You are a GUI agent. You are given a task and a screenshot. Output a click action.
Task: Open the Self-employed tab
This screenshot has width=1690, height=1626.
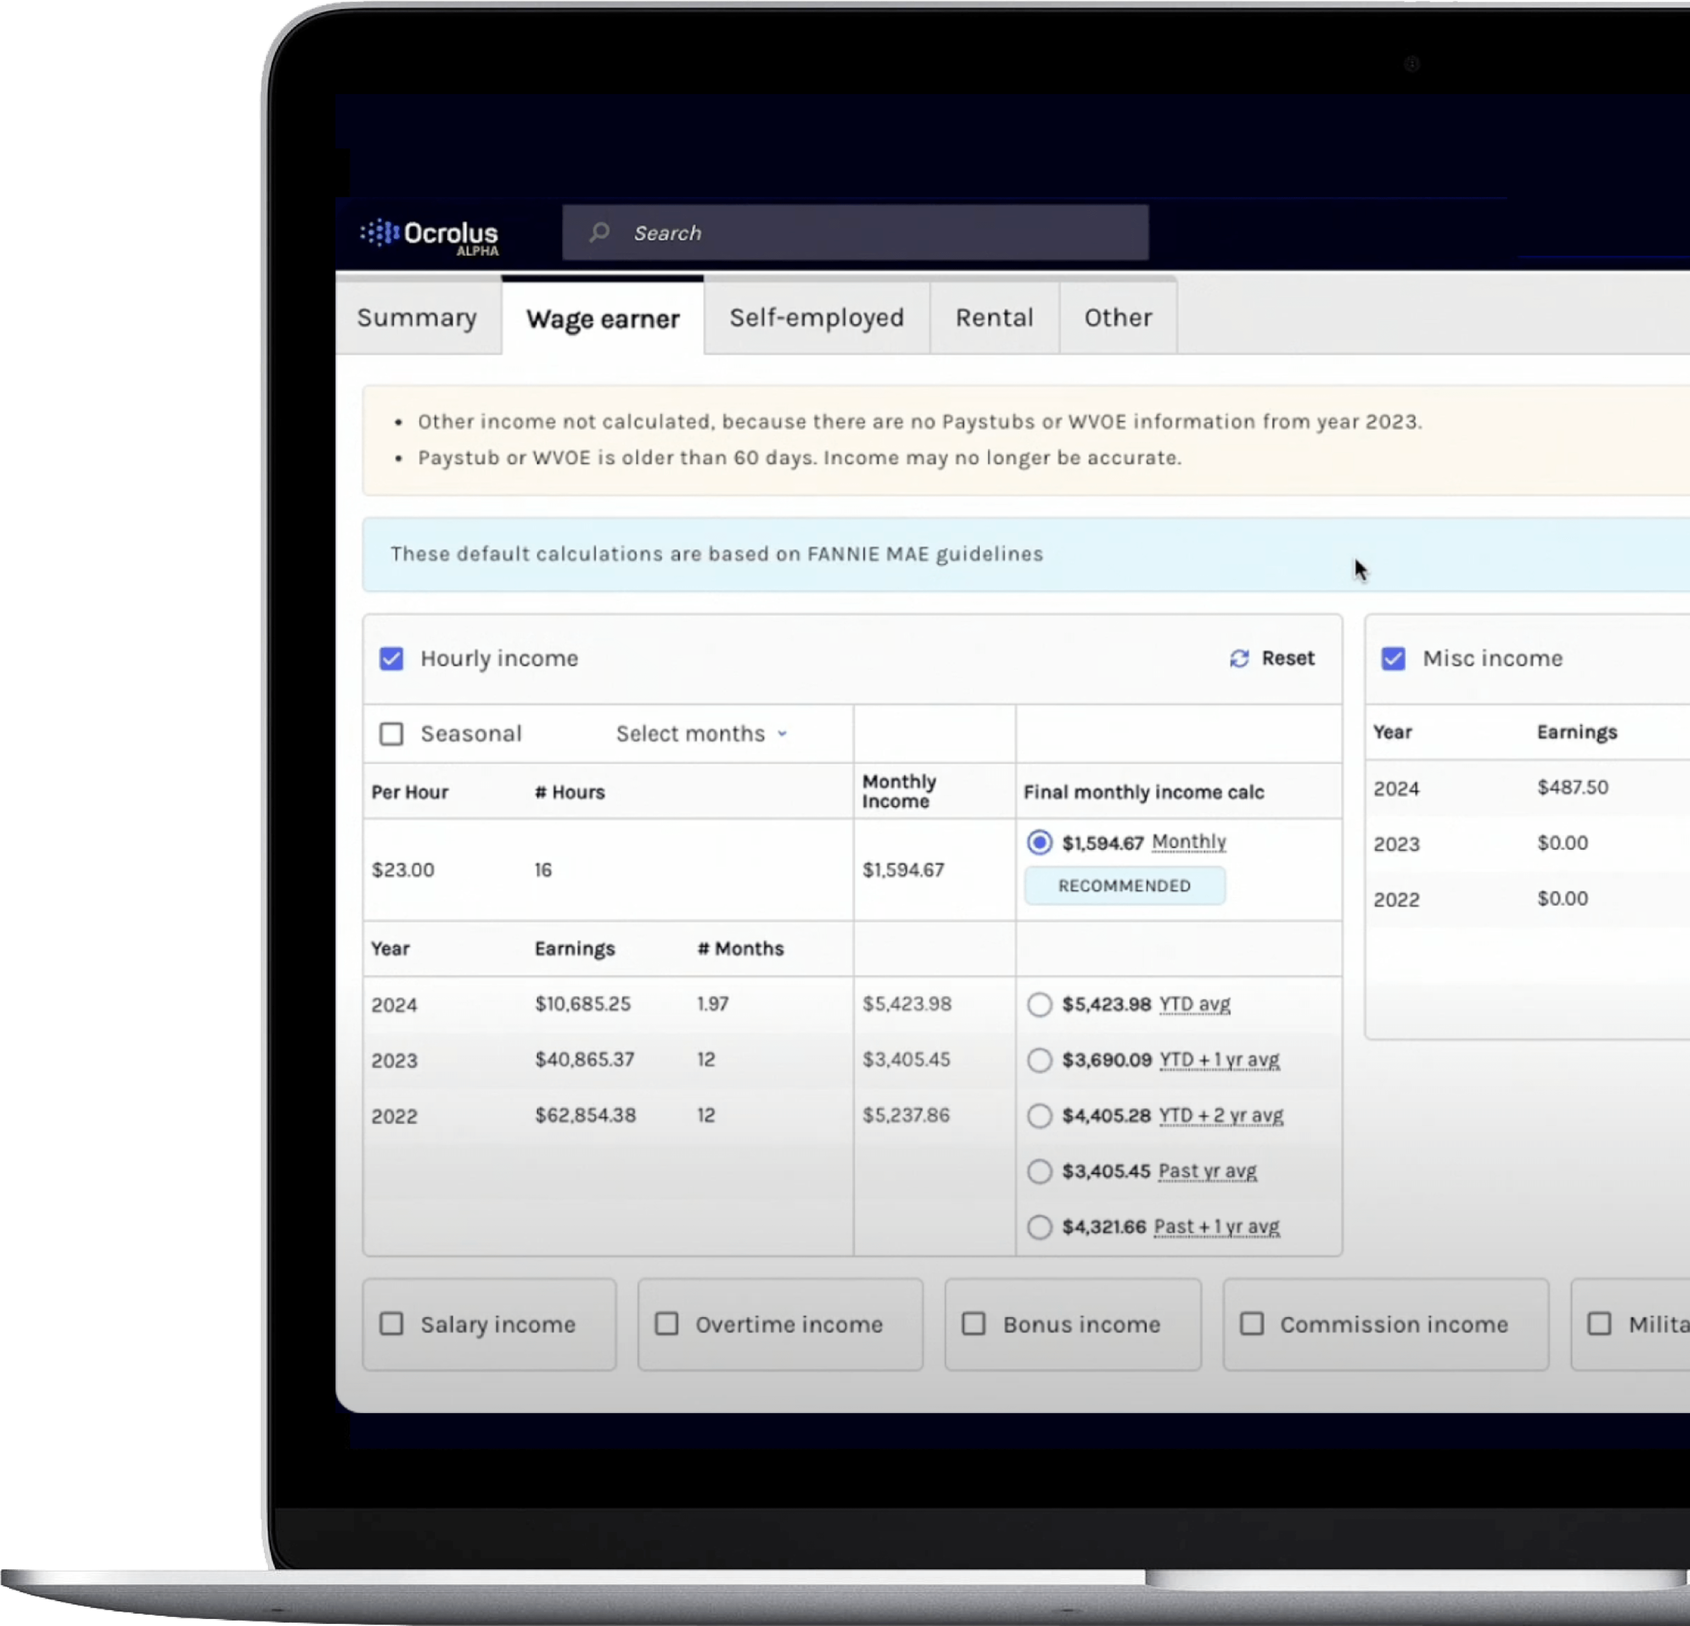tap(816, 317)
